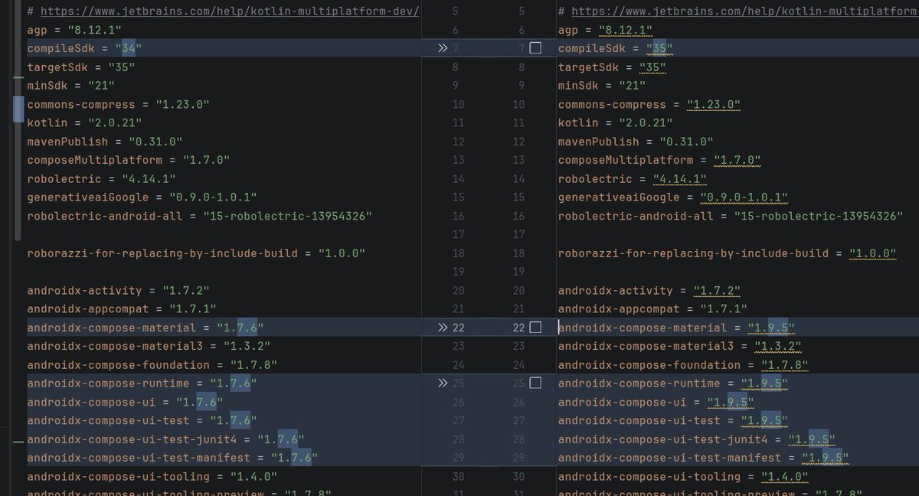This screenshot has height=496, width=919.
Task: Click androidx-activity = "1.7.2" in left pane
Action: click(x=118, y=291)
